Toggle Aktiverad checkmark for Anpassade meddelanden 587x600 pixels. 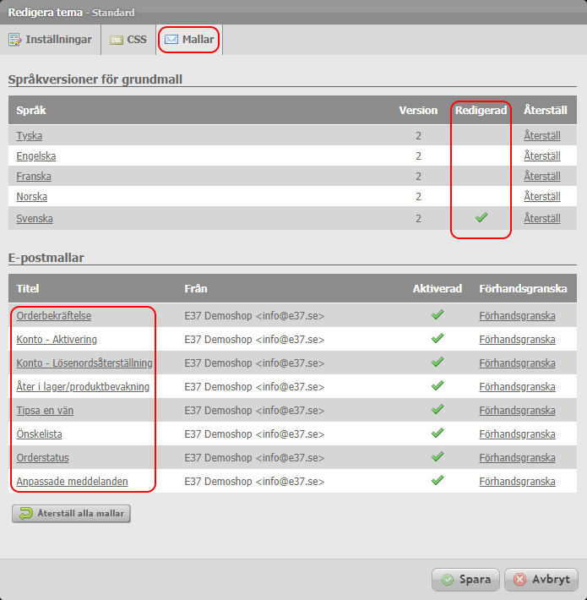coord(438,480)
